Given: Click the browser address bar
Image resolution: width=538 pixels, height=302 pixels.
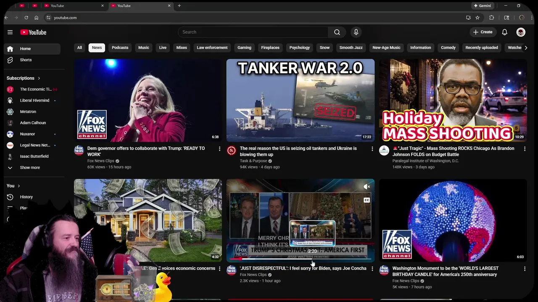Looking at the screenshot, I should pyautogui.click(x=252, y=18).
